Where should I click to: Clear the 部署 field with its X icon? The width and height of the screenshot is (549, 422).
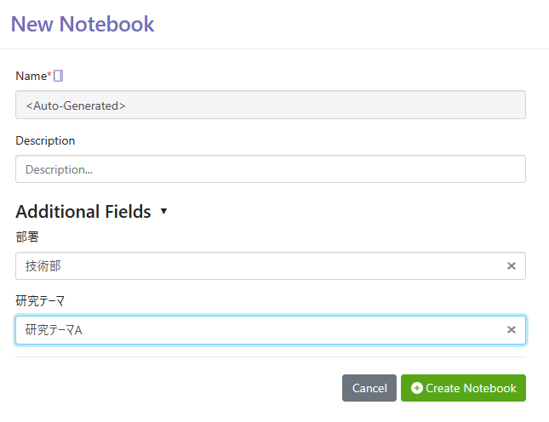(512, 266)
